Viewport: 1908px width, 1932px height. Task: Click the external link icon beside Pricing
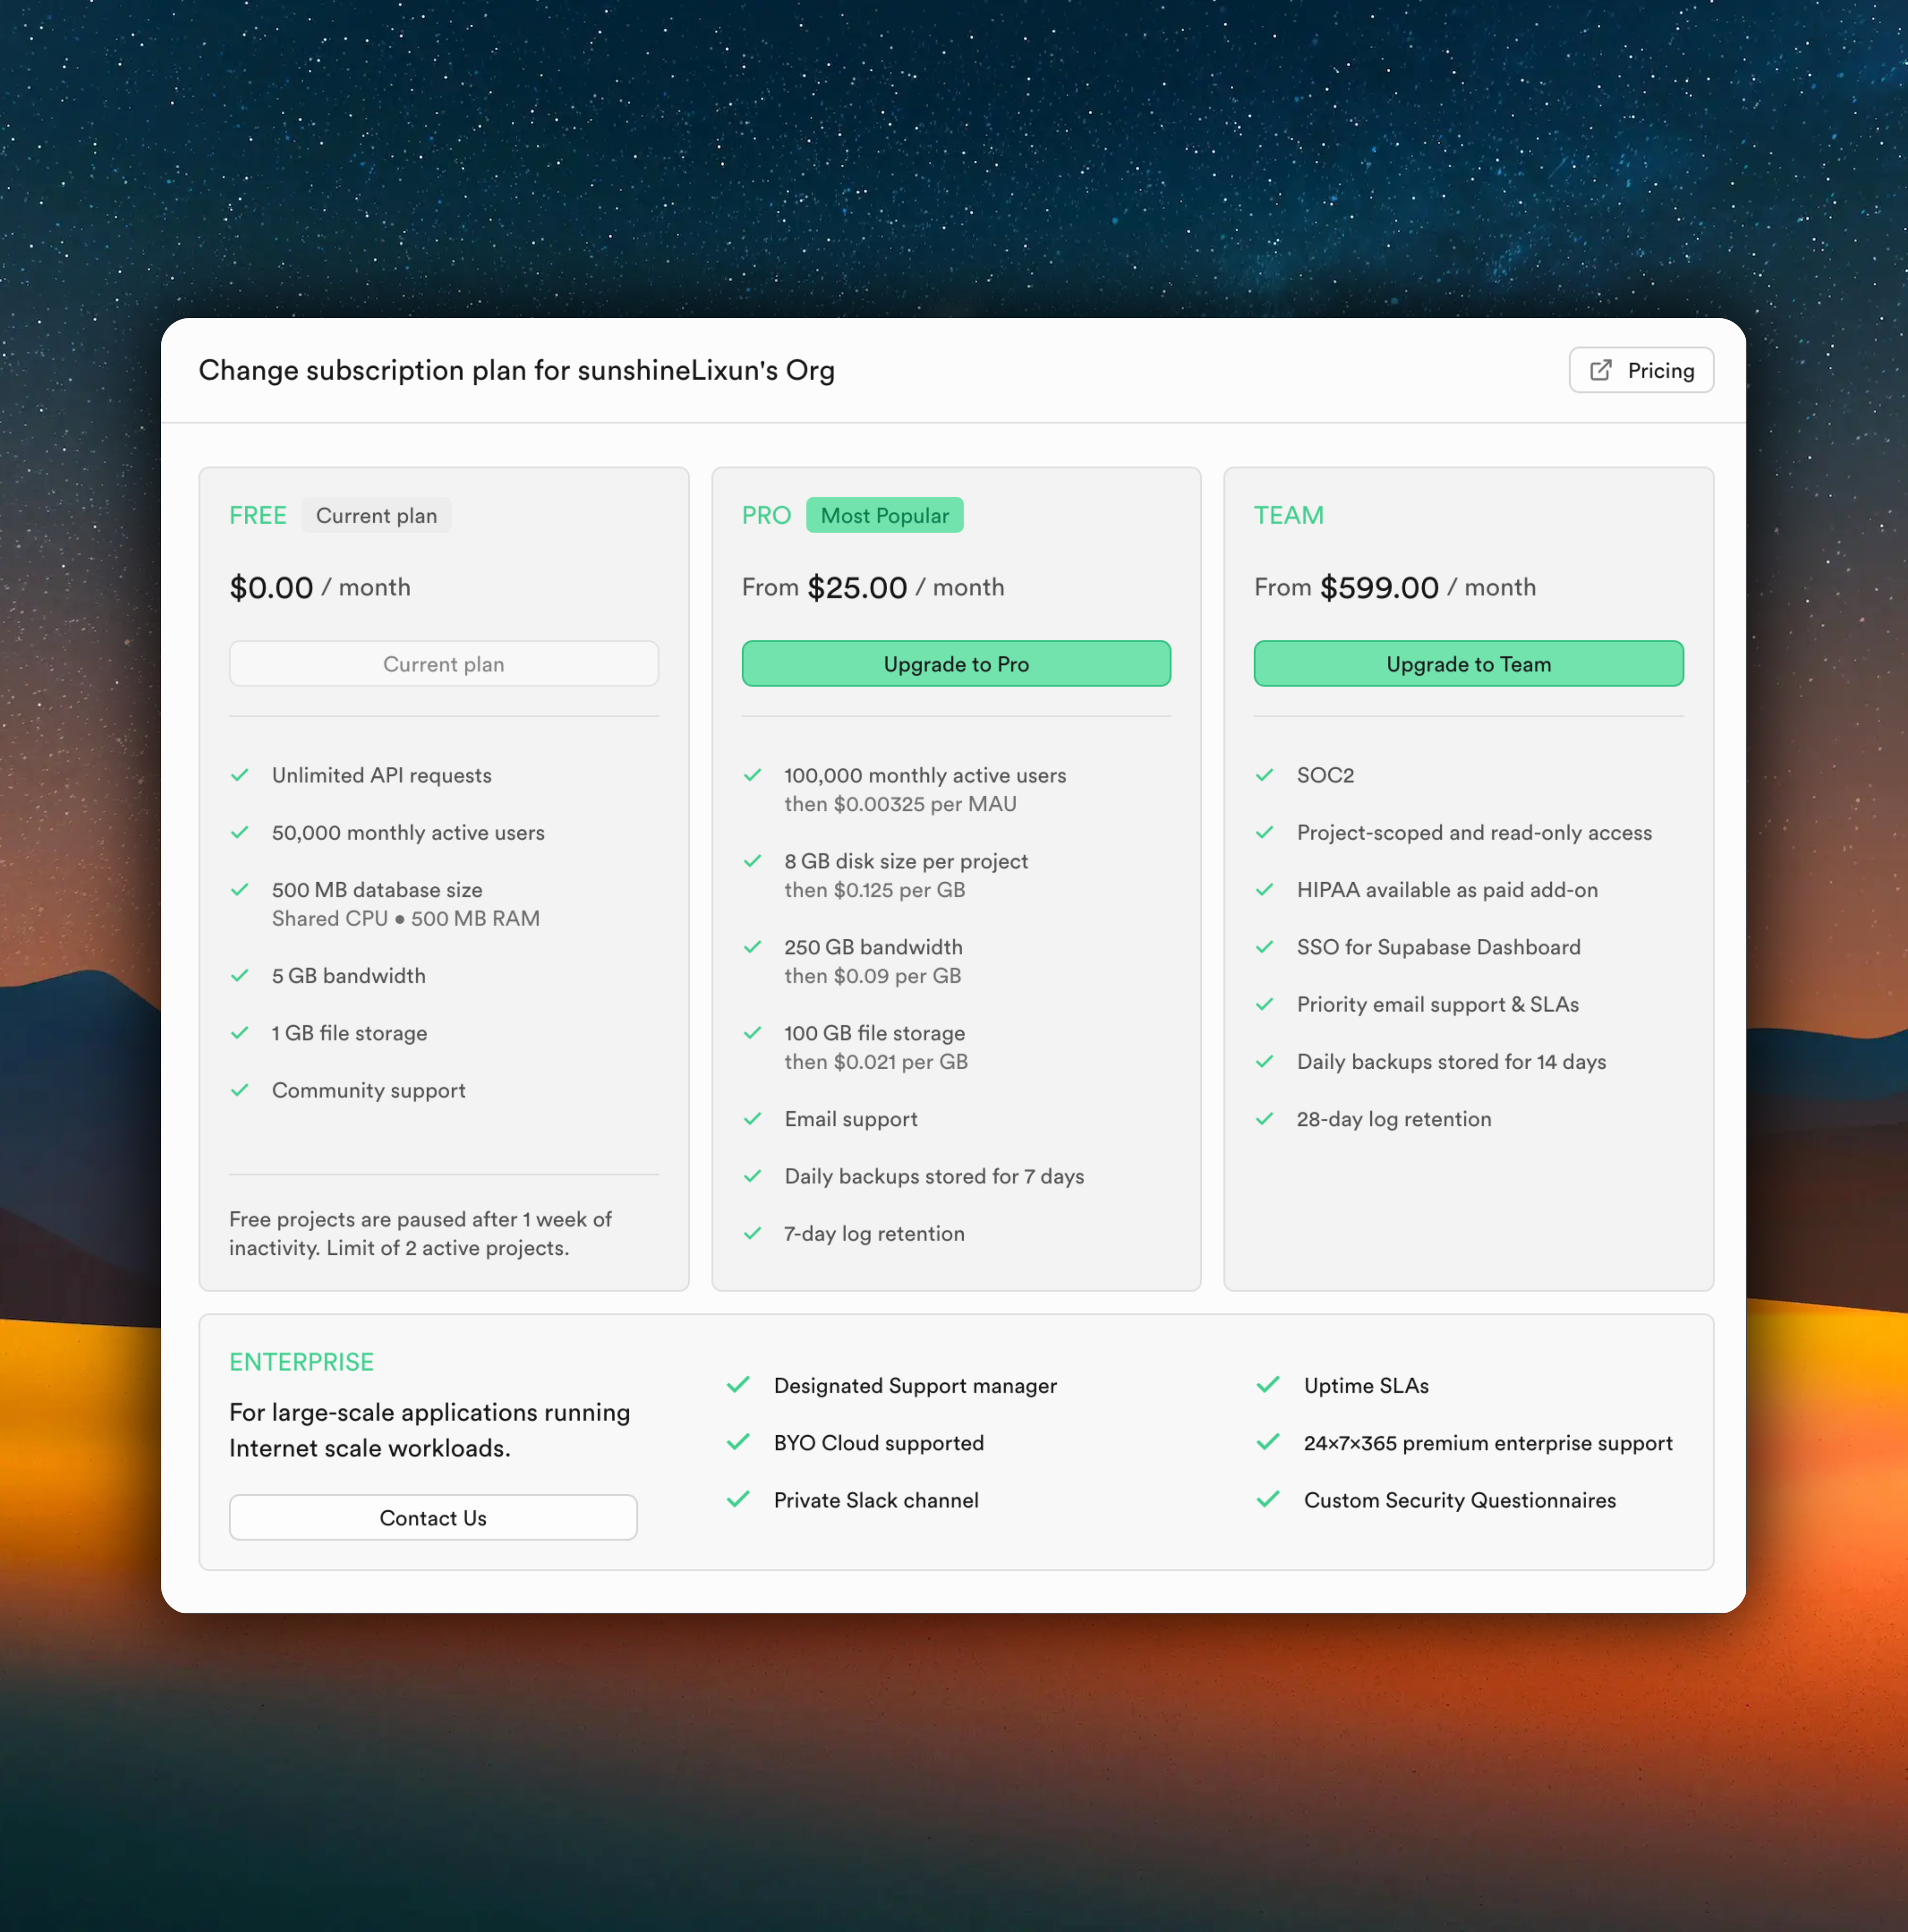pyautogui.click(x=1600, y=370)
